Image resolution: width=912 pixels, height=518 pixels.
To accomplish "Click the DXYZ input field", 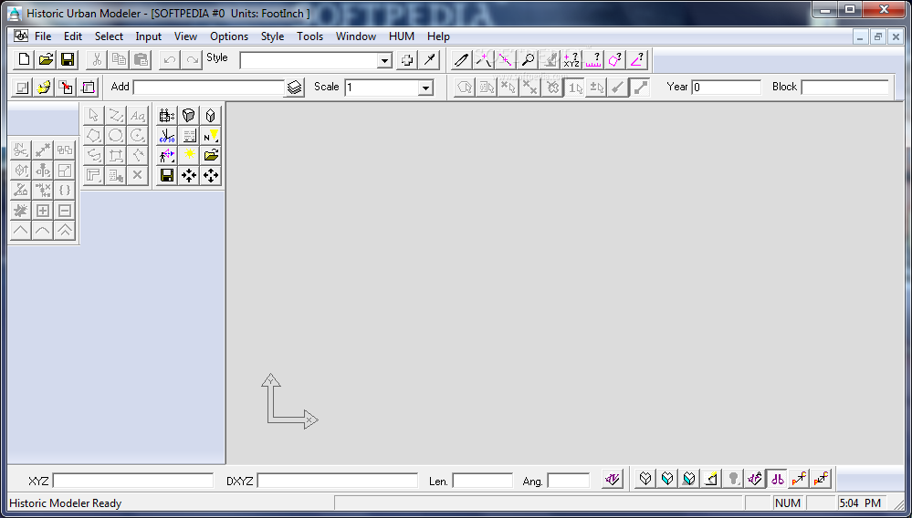I will [338, 481].
